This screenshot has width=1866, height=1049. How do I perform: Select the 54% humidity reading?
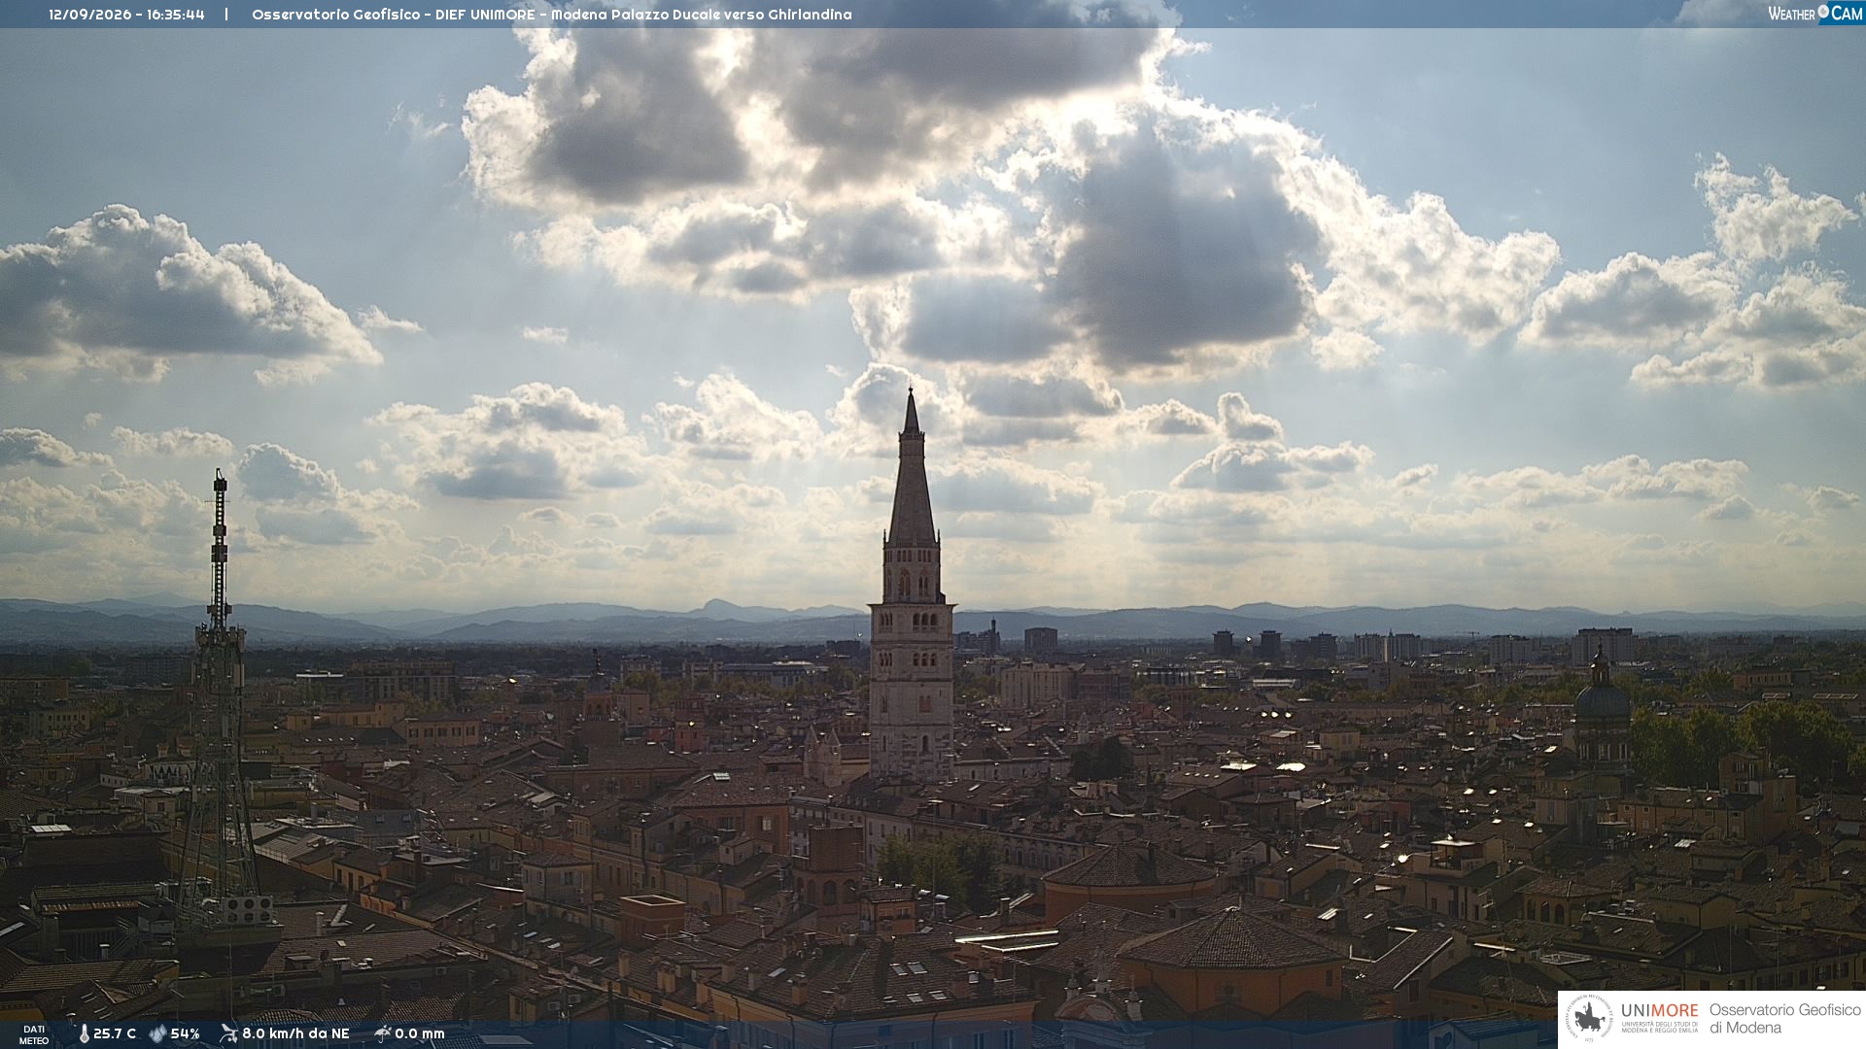pyautogui.click(x=185, y=1033)
